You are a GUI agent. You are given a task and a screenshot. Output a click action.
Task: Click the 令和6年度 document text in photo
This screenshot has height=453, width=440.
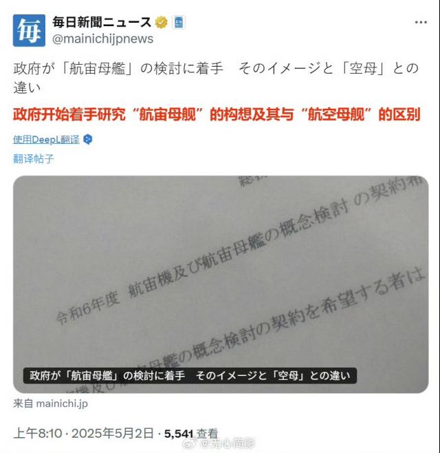87,308
